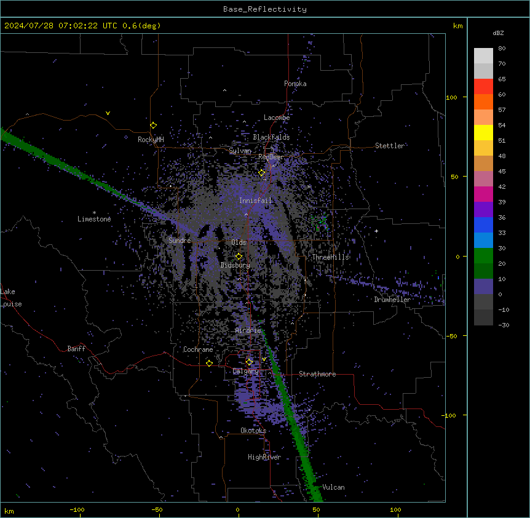The width and height of the screenshot is (530, 518).
Task: Select the bright yellow swatch below 54
Action: (483, 132)
